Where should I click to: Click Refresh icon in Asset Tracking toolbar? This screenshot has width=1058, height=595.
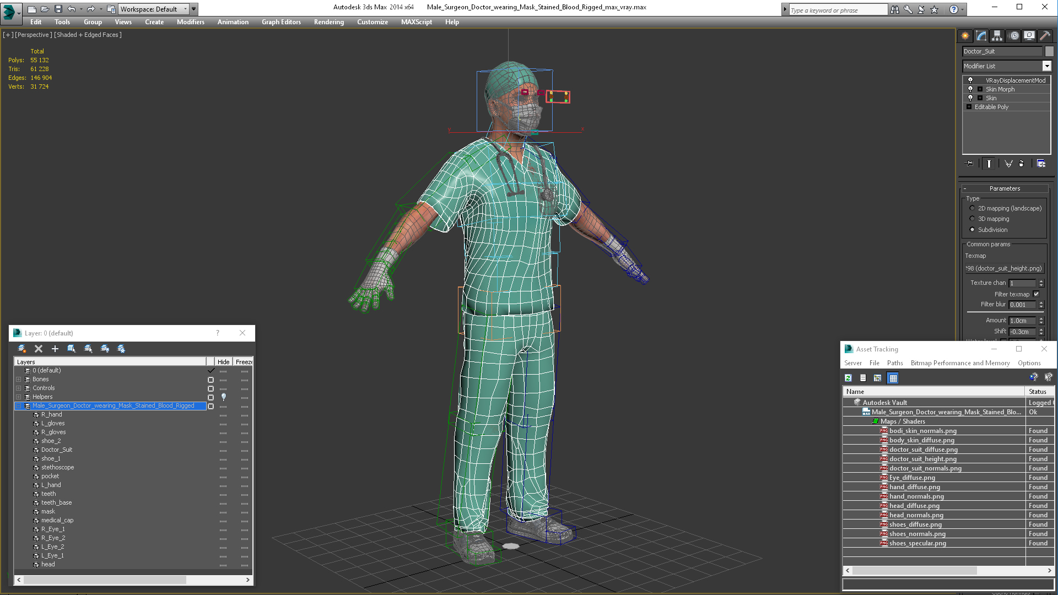[x=849, y=378]
